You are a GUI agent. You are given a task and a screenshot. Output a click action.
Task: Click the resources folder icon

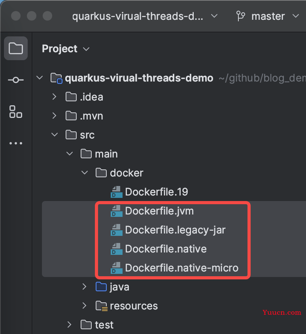pyautogui.click(x=101, y=306)
